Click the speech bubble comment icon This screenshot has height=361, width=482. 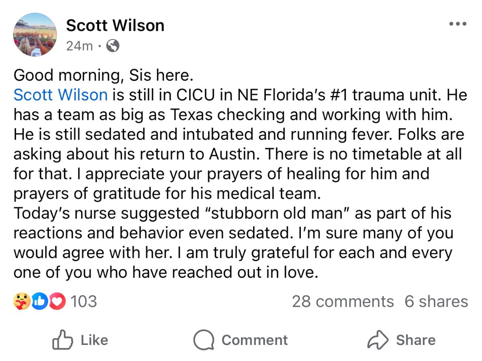pos(203,340)
